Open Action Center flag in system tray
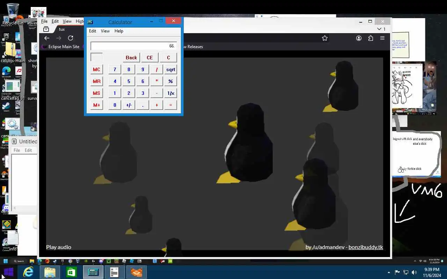Screen dimensions: 447x279 click(397, 272)
